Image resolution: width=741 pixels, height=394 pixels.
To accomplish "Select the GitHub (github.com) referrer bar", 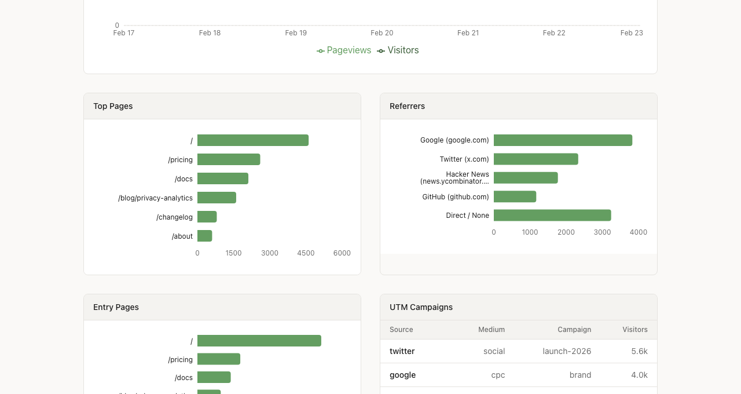I will (515, 196).
